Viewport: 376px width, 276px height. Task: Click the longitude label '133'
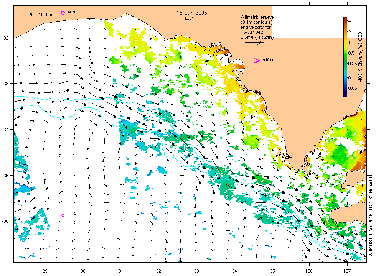(196, 271)
